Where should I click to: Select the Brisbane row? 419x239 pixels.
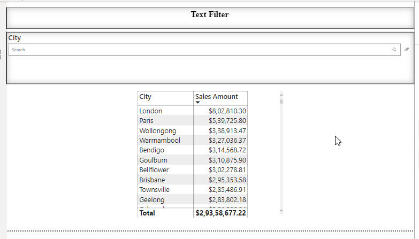point(152,180)
